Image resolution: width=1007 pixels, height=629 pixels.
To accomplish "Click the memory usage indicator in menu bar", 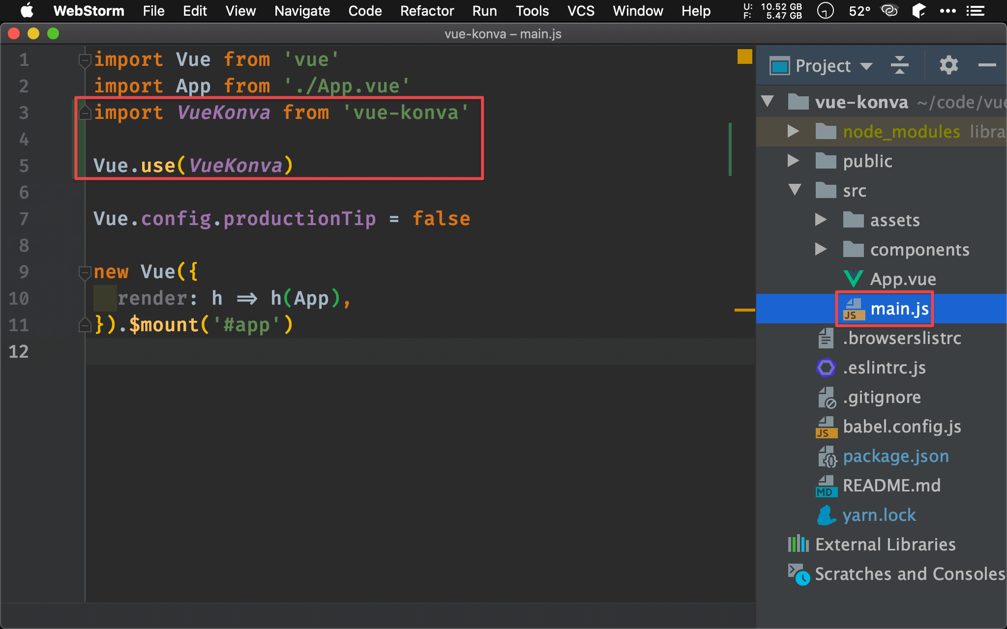I will 772,11.
